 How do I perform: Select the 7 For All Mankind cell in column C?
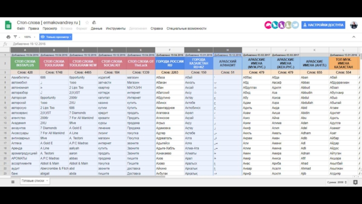pyautogui.click(x=83, y=118)
